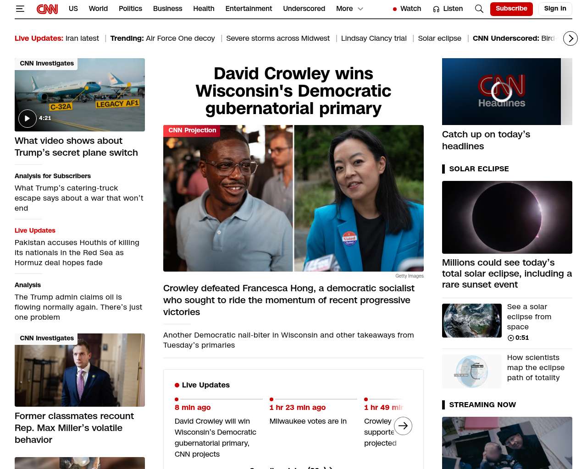Image resolution: width=587 pixels, height=469 pixels.
Task: Open the SOLAR ECLIPSE section heading
Action: pyautogui.click(x=479, y=169)
